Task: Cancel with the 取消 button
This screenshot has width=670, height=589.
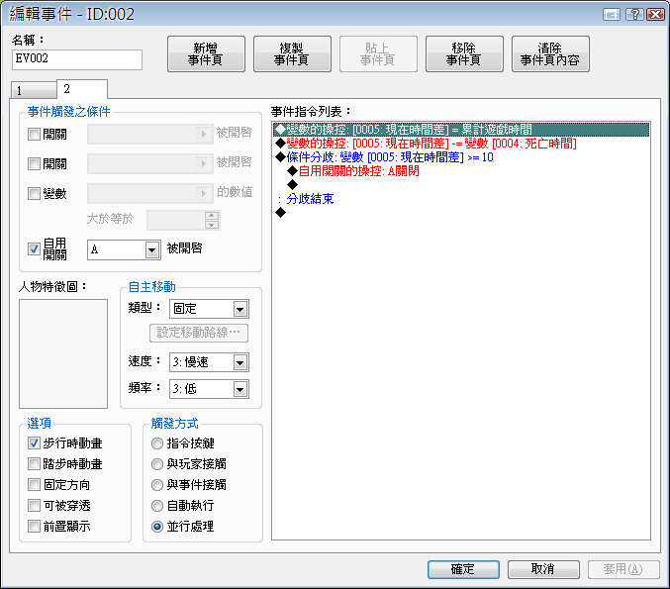Action: 543,569
